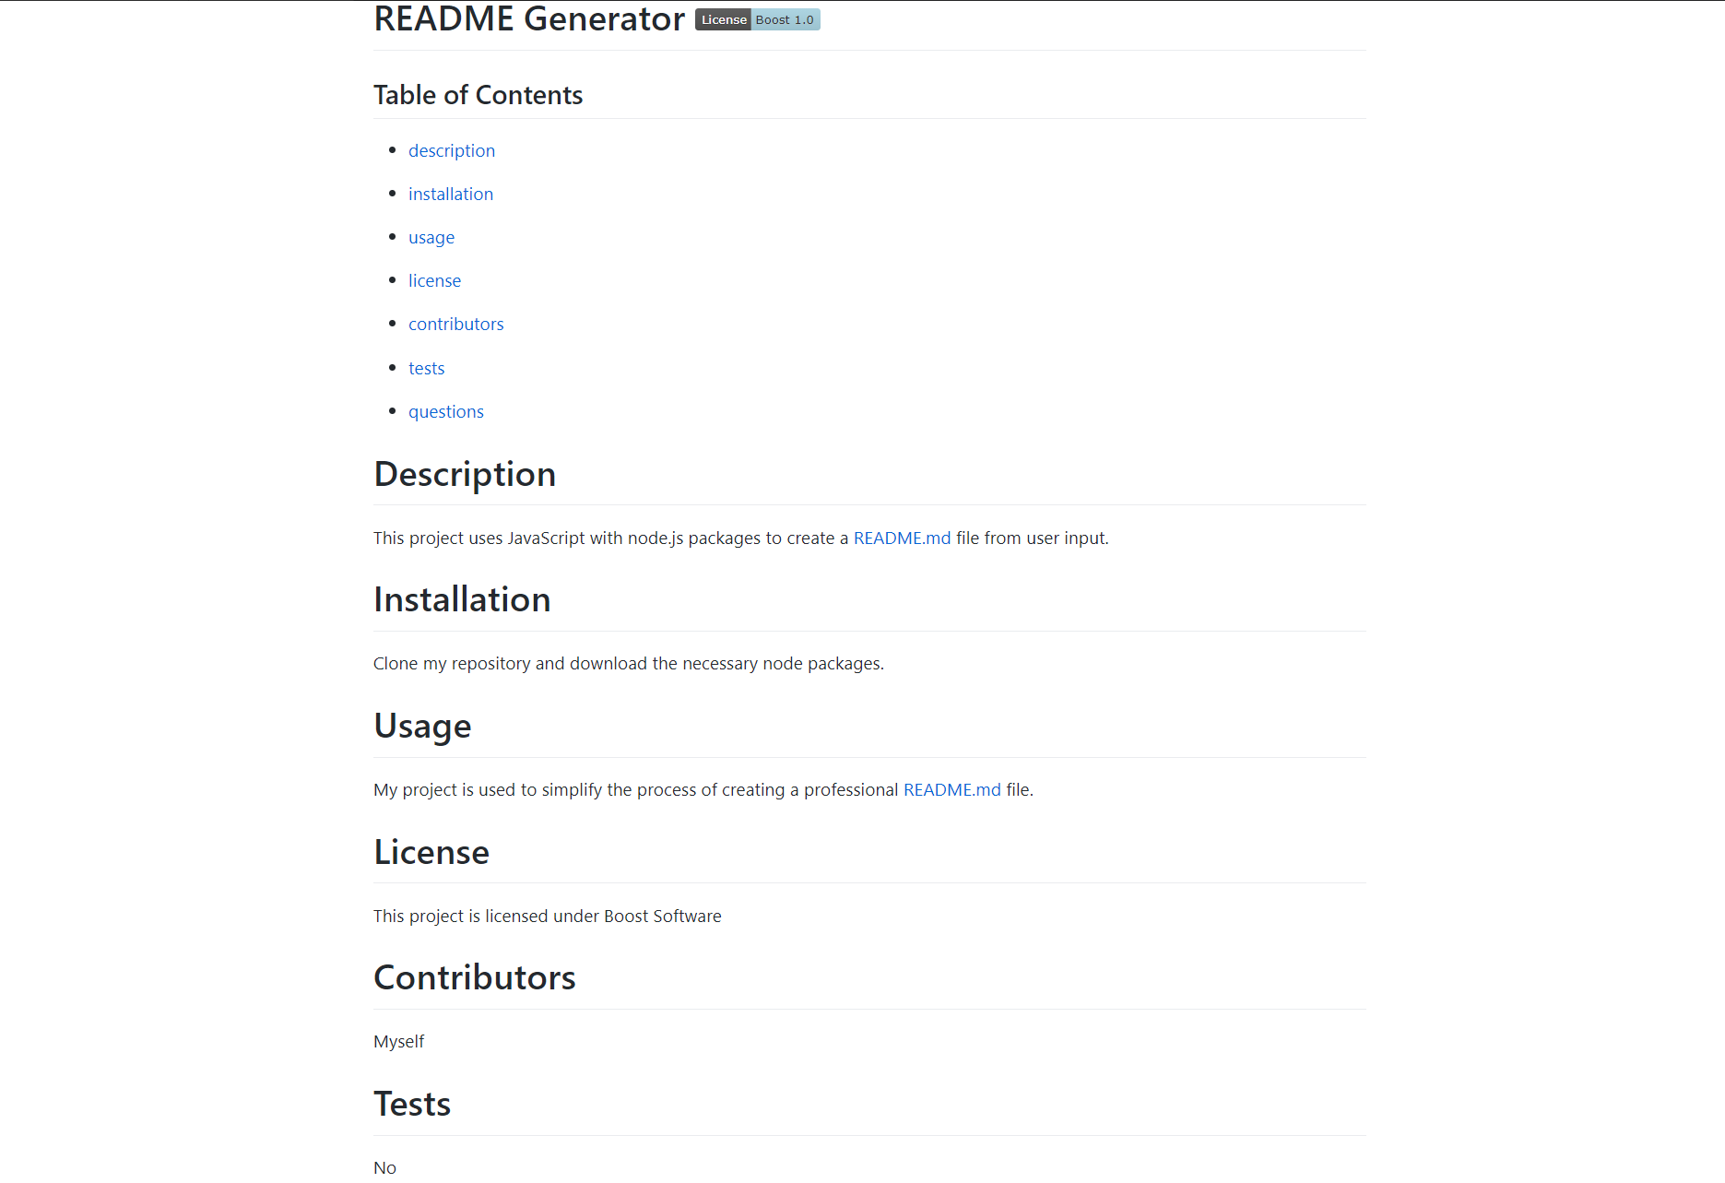Open the description link in Table of Contents
Screen dimensions: 1725x1183
coord(452,150)
